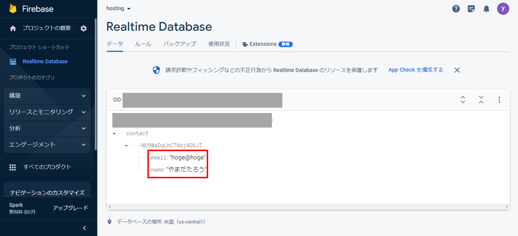Click App Check を構成する link
This screenshot has width=518, height=236.
coord(416,70)
